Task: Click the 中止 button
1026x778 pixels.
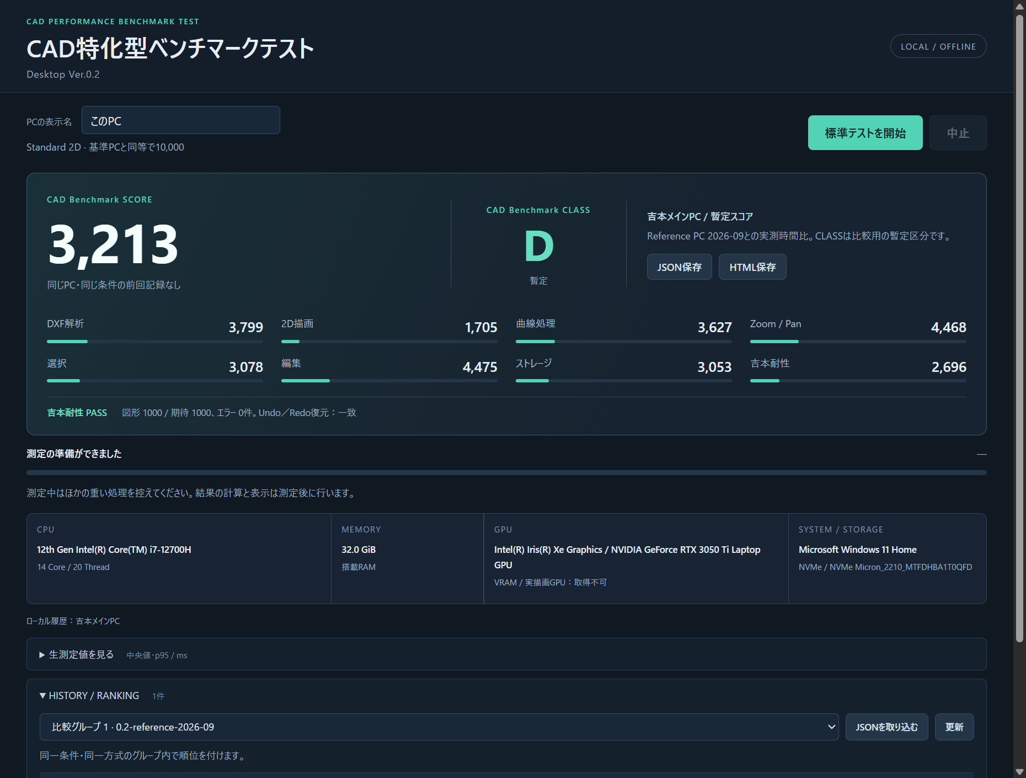Action: pyautogui.click(x=958, y=133)
